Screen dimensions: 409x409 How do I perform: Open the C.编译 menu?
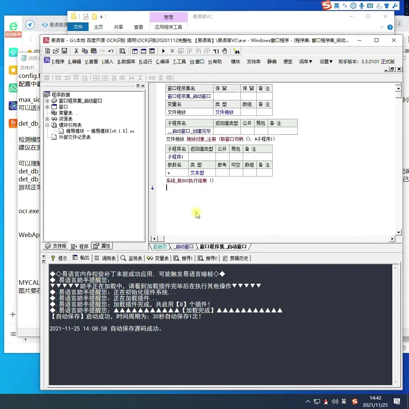(162, 62)
